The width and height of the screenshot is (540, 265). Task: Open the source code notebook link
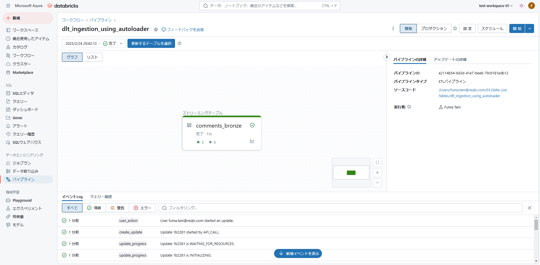point(473,93)
